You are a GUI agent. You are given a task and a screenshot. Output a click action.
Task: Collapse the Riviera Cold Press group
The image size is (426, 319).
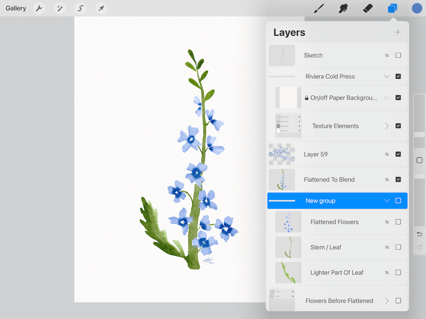387,76
